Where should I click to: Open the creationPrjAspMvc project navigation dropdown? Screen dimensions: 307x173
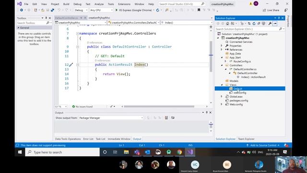(x=81, y=23)
